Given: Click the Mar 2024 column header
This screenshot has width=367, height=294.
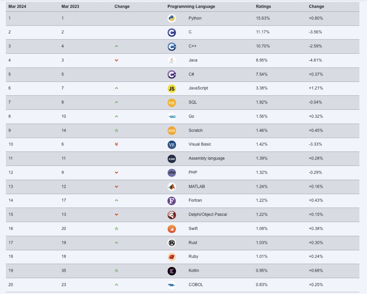Looking at the screenshot, I should (17, 6).
